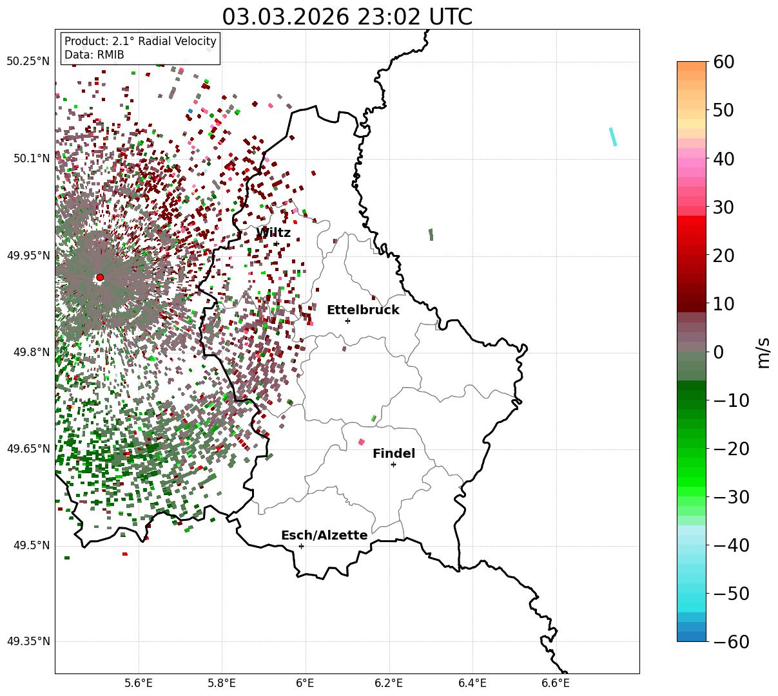This screenshot has width=778, height=696.
Task: Click the Data: RMIB text
Action: (x=94, y=55)
